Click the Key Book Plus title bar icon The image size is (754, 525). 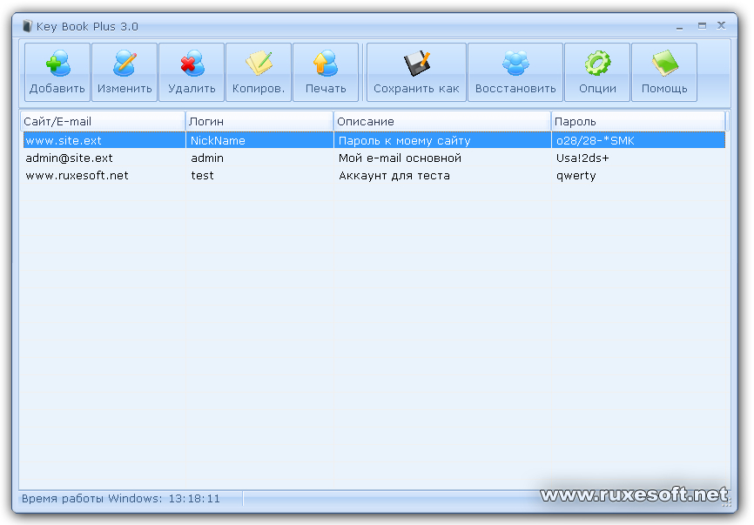pyautogui.click(x=26, y=26)
